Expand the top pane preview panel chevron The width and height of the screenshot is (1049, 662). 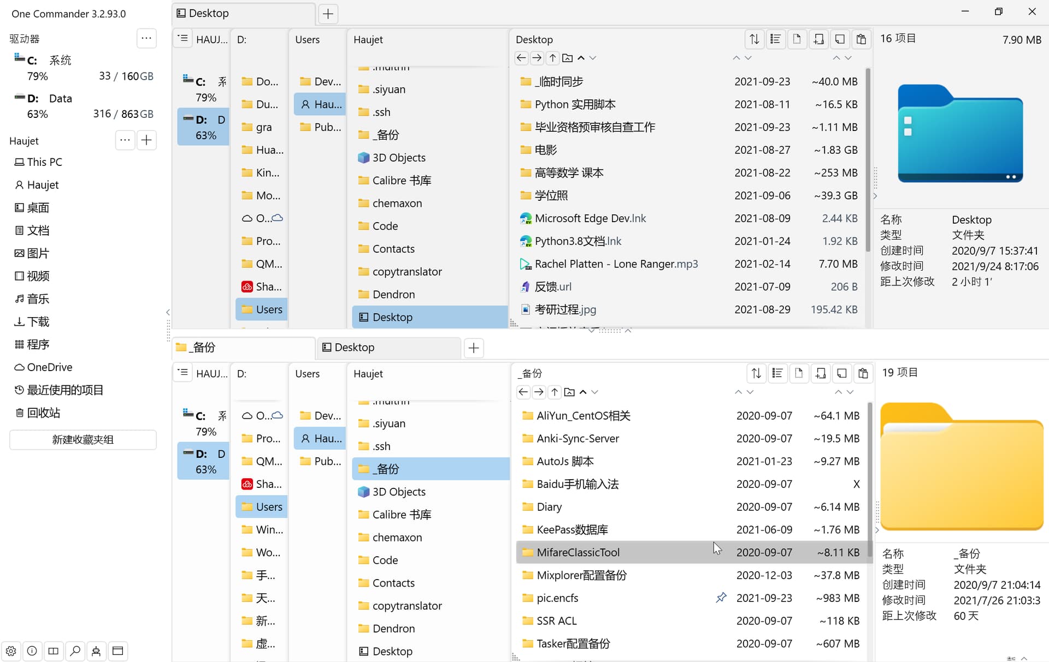pyautogui.click(x=875, y=196)
